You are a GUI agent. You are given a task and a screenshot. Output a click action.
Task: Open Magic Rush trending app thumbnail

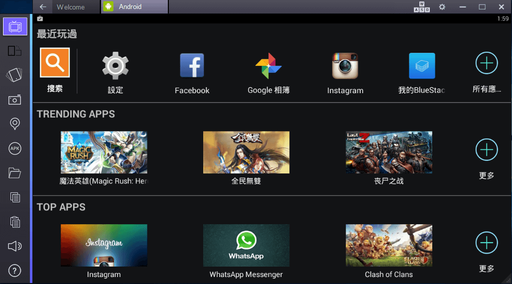104,152
